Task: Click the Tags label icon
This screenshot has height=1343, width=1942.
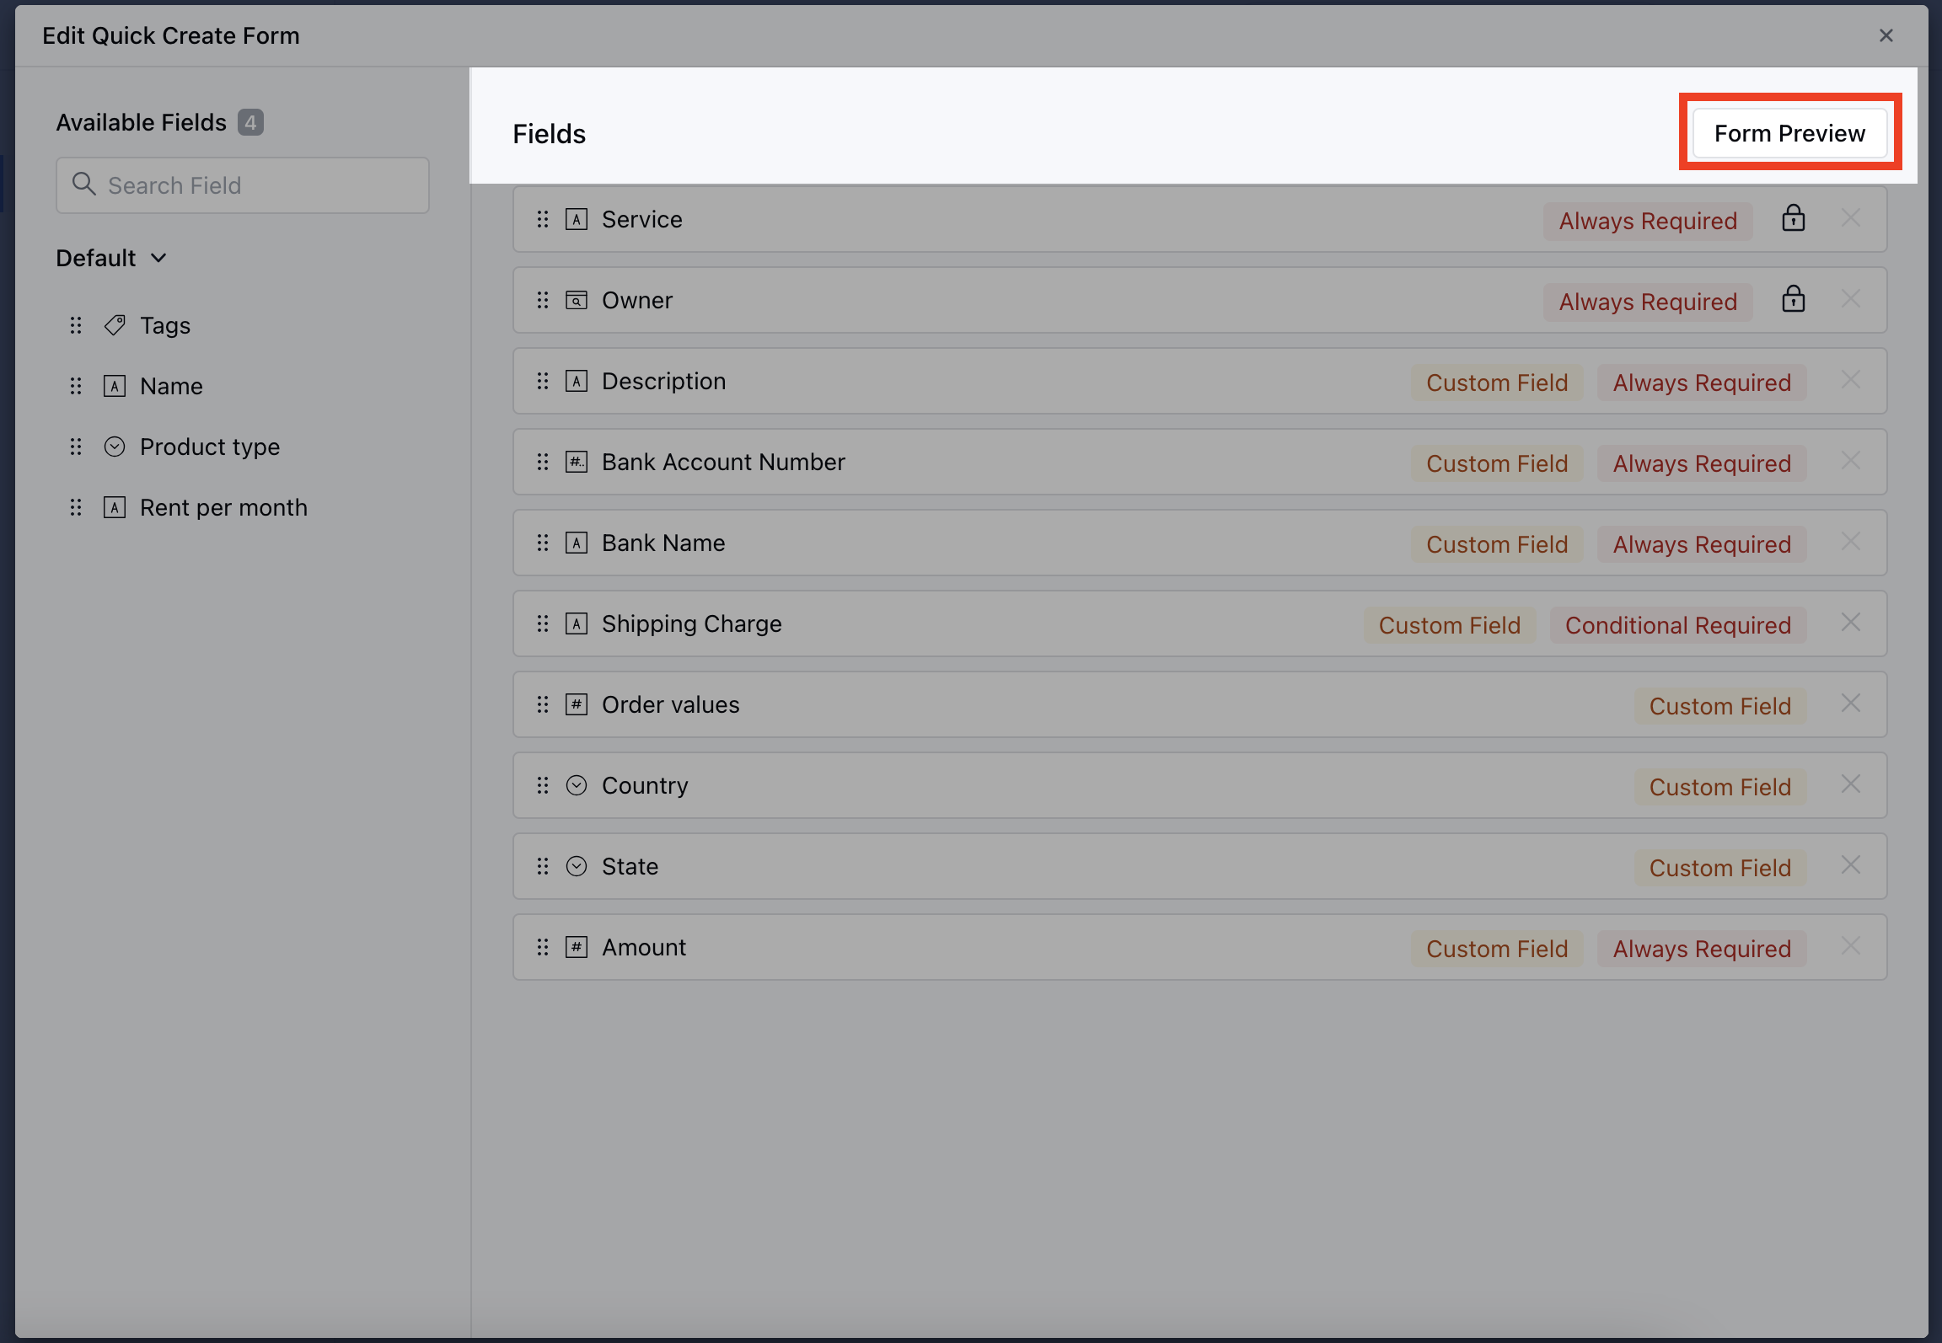Action: pyautogui.click(x=115, y=325)
